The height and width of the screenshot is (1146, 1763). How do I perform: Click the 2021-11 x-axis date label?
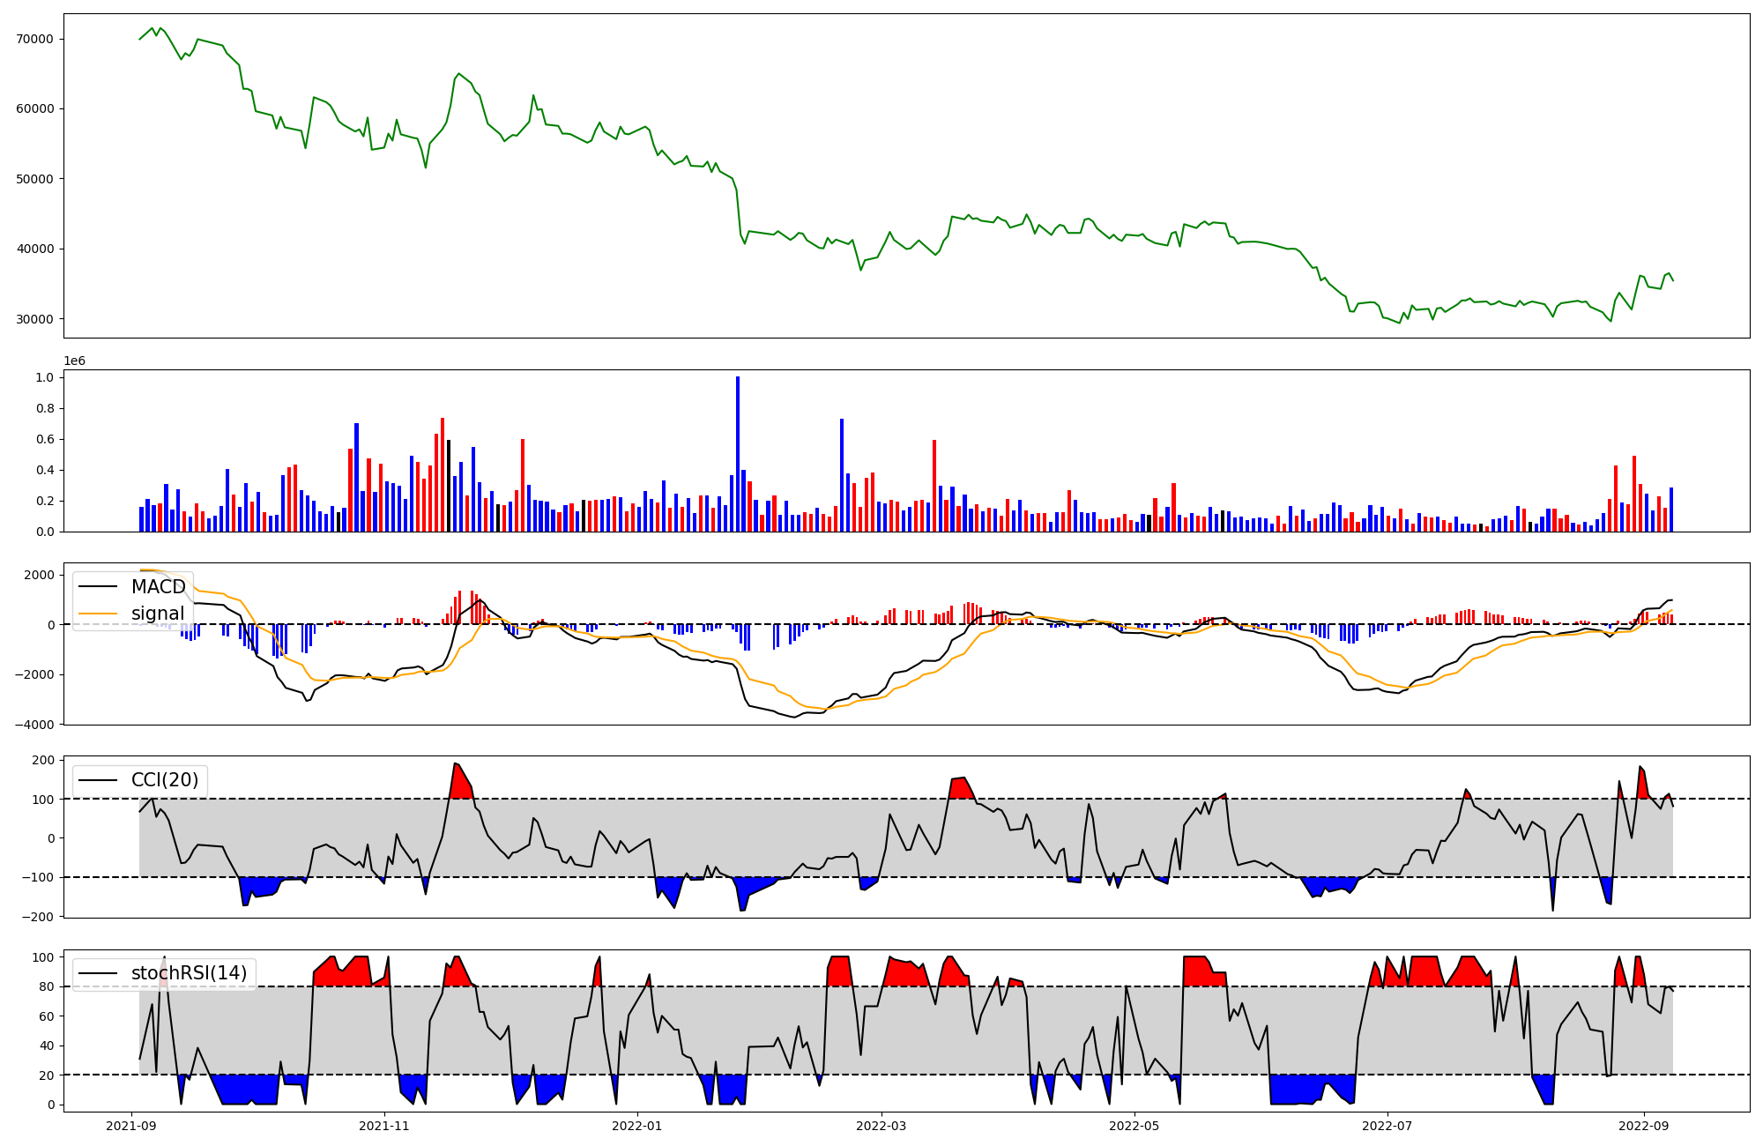(384, 1126)
